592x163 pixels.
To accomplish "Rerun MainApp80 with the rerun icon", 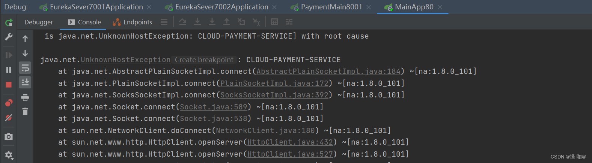I will 9,22.
